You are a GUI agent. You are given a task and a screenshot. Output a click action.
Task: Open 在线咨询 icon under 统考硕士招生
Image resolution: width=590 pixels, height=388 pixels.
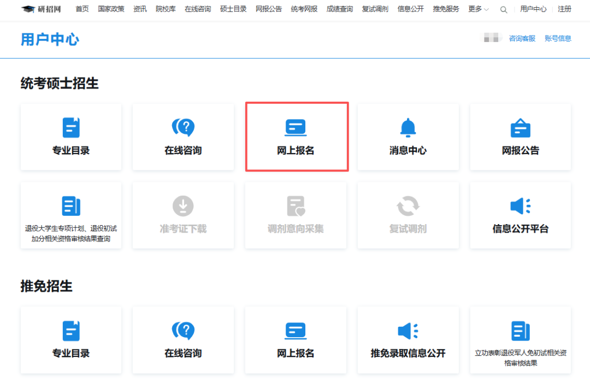(183, 127)
